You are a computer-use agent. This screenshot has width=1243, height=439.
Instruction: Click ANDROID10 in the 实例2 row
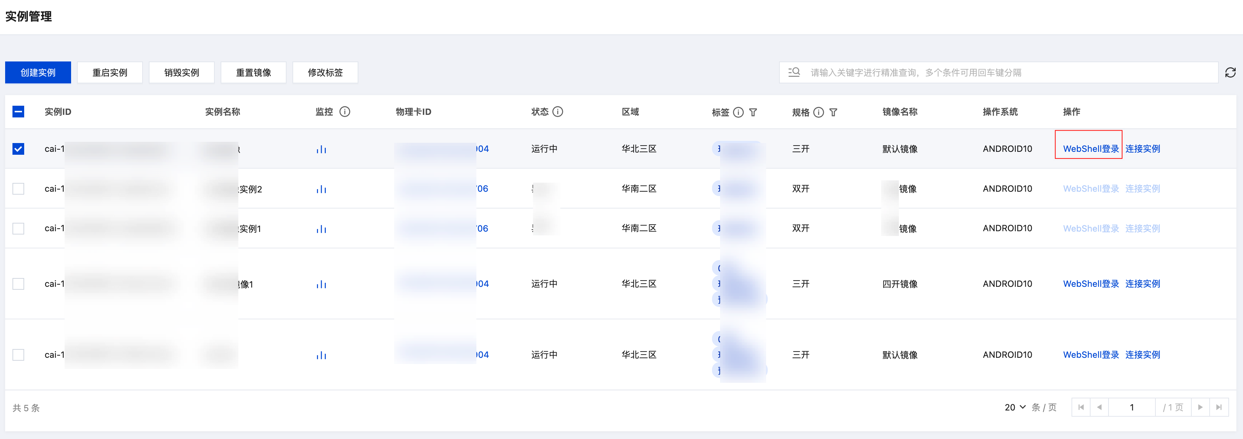[1007, 188]
